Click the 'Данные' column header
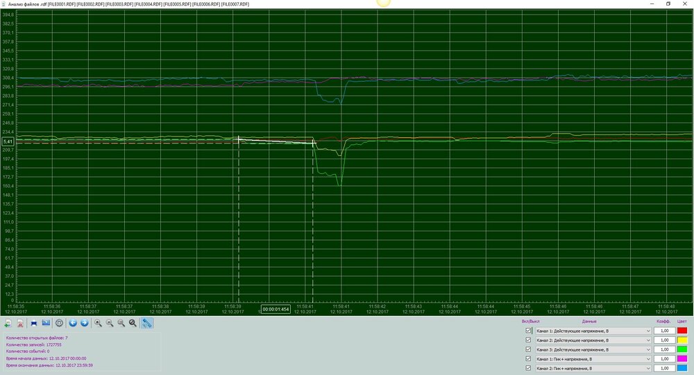 589,322
